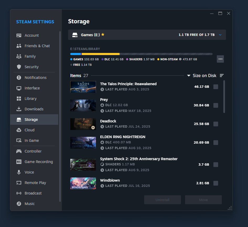
Task: Click the 'E:\STEAMLIBRARY' path label
Action: (x=85, y=49)
